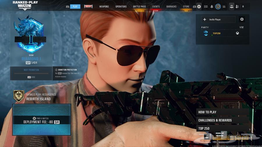The image size is (262, 147).
Task: Select the Double XP Weekend token tile
Action: coord(219,136)
